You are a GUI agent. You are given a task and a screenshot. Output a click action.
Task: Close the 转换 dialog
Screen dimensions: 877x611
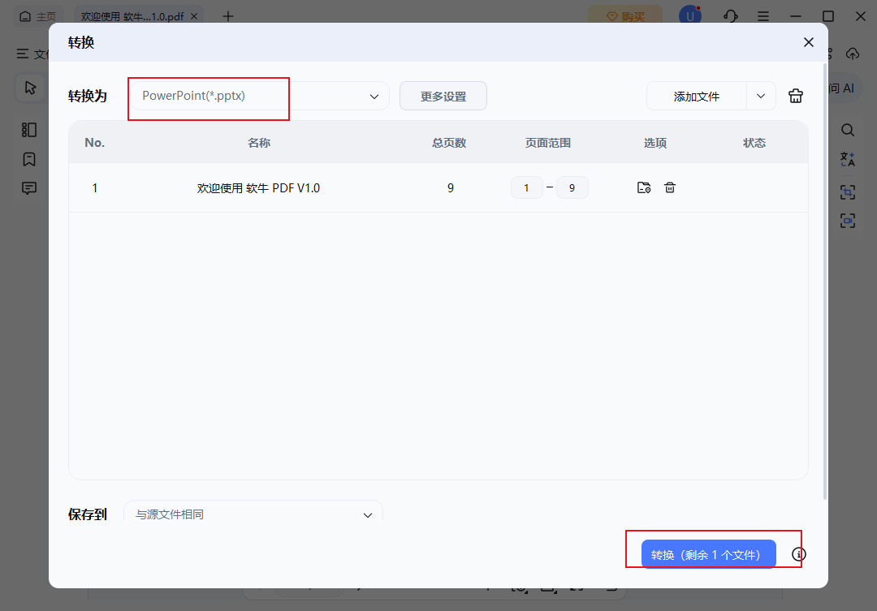(x=808, y=42)
